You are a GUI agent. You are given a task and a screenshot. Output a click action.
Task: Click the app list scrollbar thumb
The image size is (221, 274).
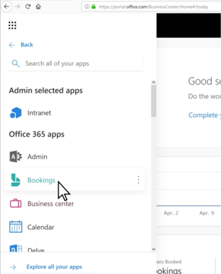[153, 101]
